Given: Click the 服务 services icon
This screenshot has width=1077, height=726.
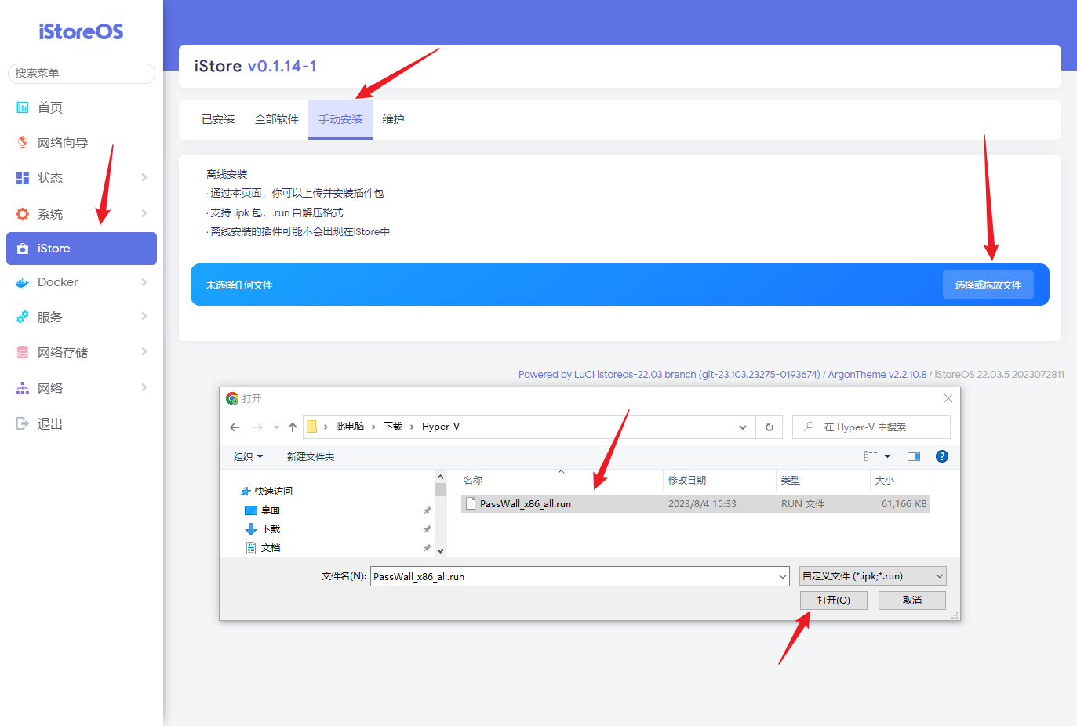Looking at the screenshot, I should 23,318.
